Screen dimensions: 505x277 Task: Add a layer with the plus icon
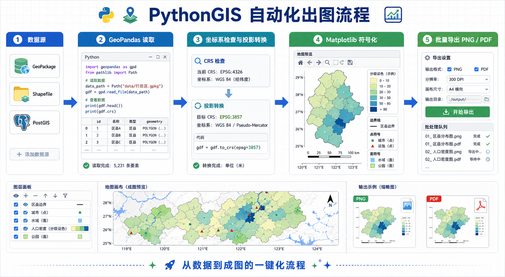pos(26,196)
